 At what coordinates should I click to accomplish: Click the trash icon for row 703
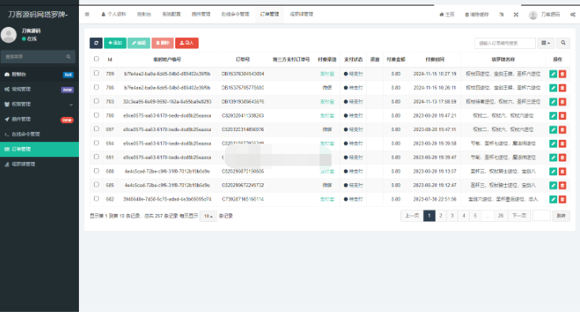click(562, 102)
